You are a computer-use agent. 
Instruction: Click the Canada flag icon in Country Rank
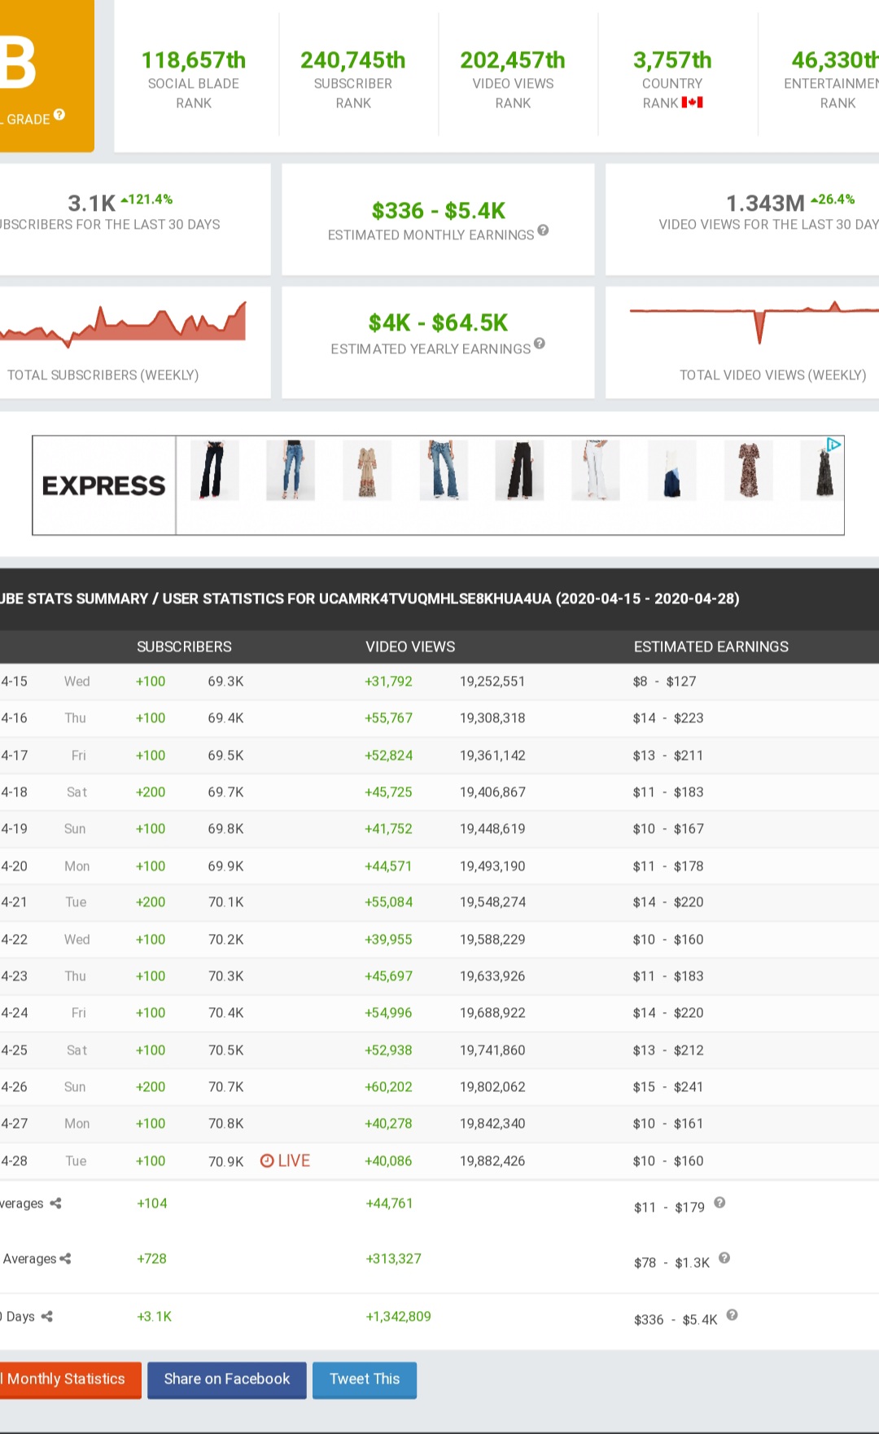click(x=693, y=103)
